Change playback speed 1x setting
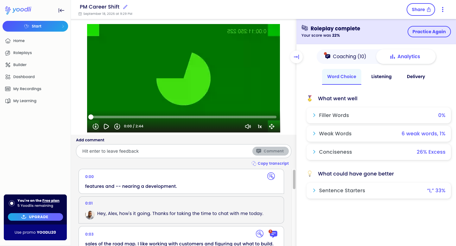Screen dimensions: 456x246 pos(260,126)
